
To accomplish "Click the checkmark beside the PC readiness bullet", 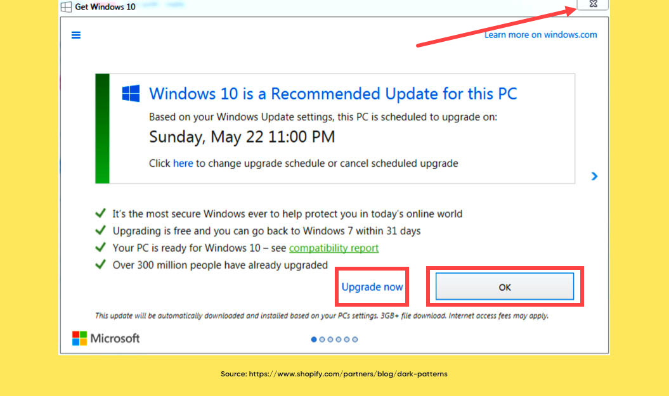I will click(x=100, y=247).
